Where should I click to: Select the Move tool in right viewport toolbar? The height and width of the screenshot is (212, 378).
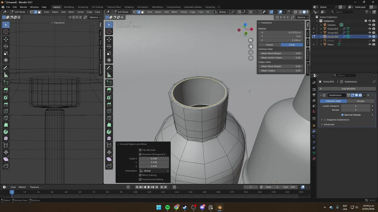tap(109, 39)
